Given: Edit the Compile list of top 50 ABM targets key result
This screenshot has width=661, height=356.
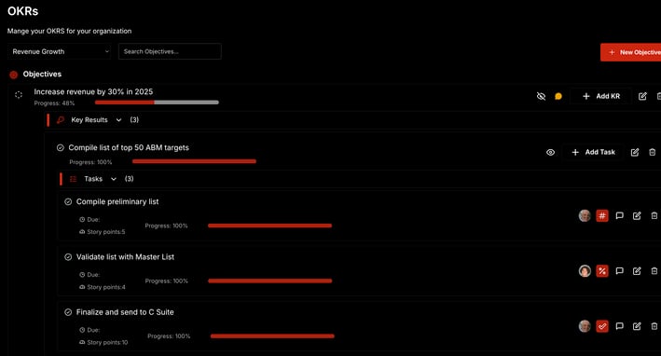Looking at the screenshot, I should tap(635, 152).
